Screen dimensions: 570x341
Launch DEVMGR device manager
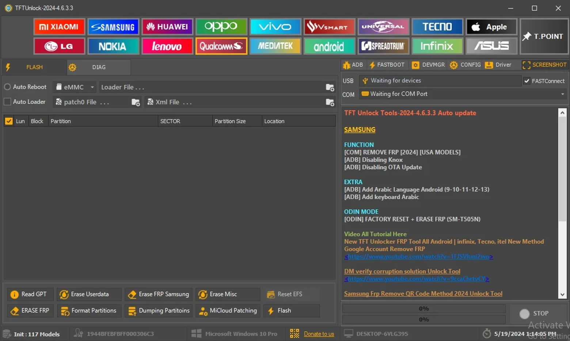tap(428, 65)
